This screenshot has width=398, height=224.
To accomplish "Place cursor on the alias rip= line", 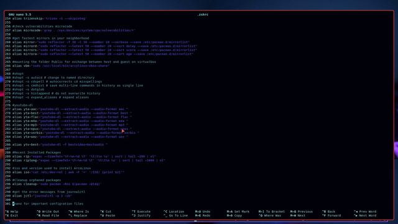I will [85, 156].
